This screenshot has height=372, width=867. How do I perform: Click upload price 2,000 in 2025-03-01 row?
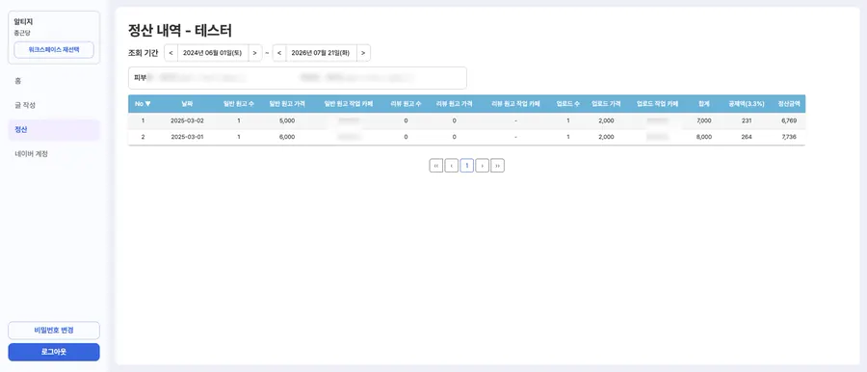click(606, 137)
